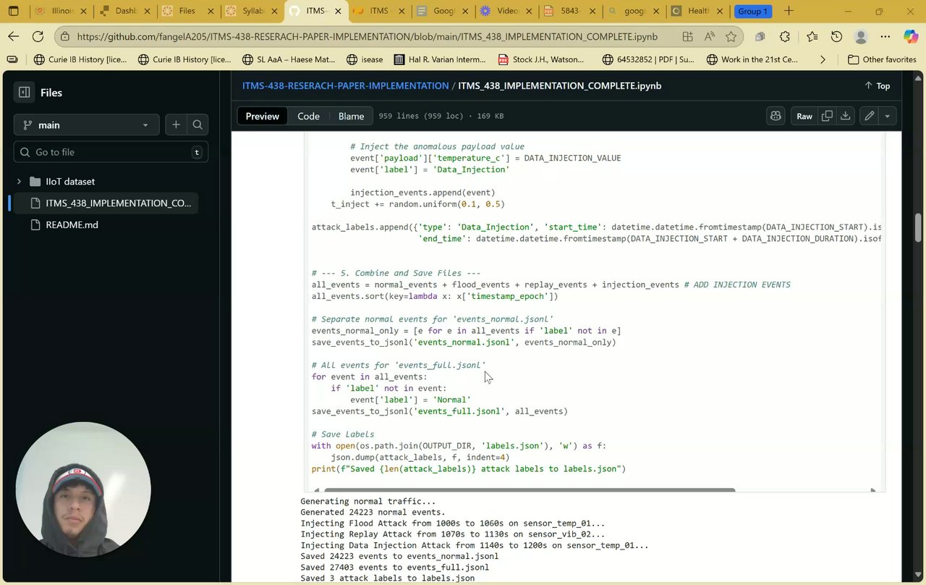Click the page vertical scrollbar thumb
This screenshot has width=926, height=585.
tap(919, 227)
